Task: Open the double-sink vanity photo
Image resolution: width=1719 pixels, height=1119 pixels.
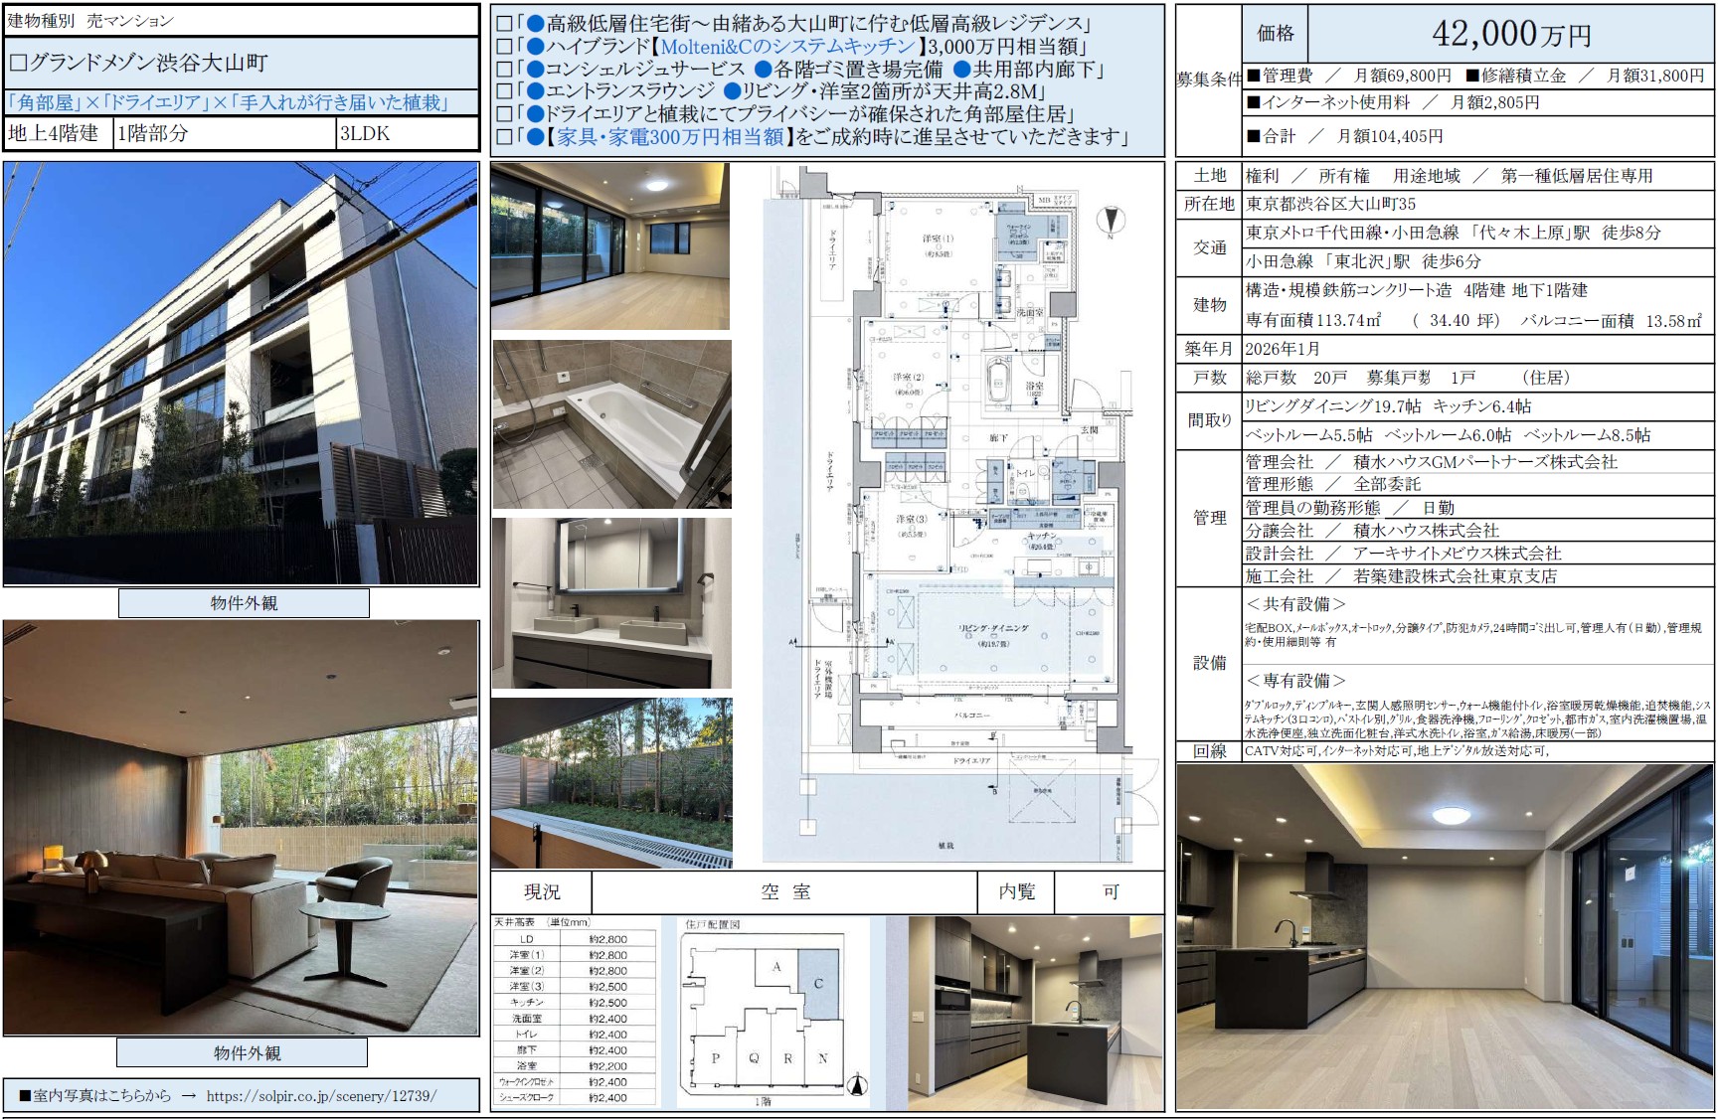Action: 611,603
